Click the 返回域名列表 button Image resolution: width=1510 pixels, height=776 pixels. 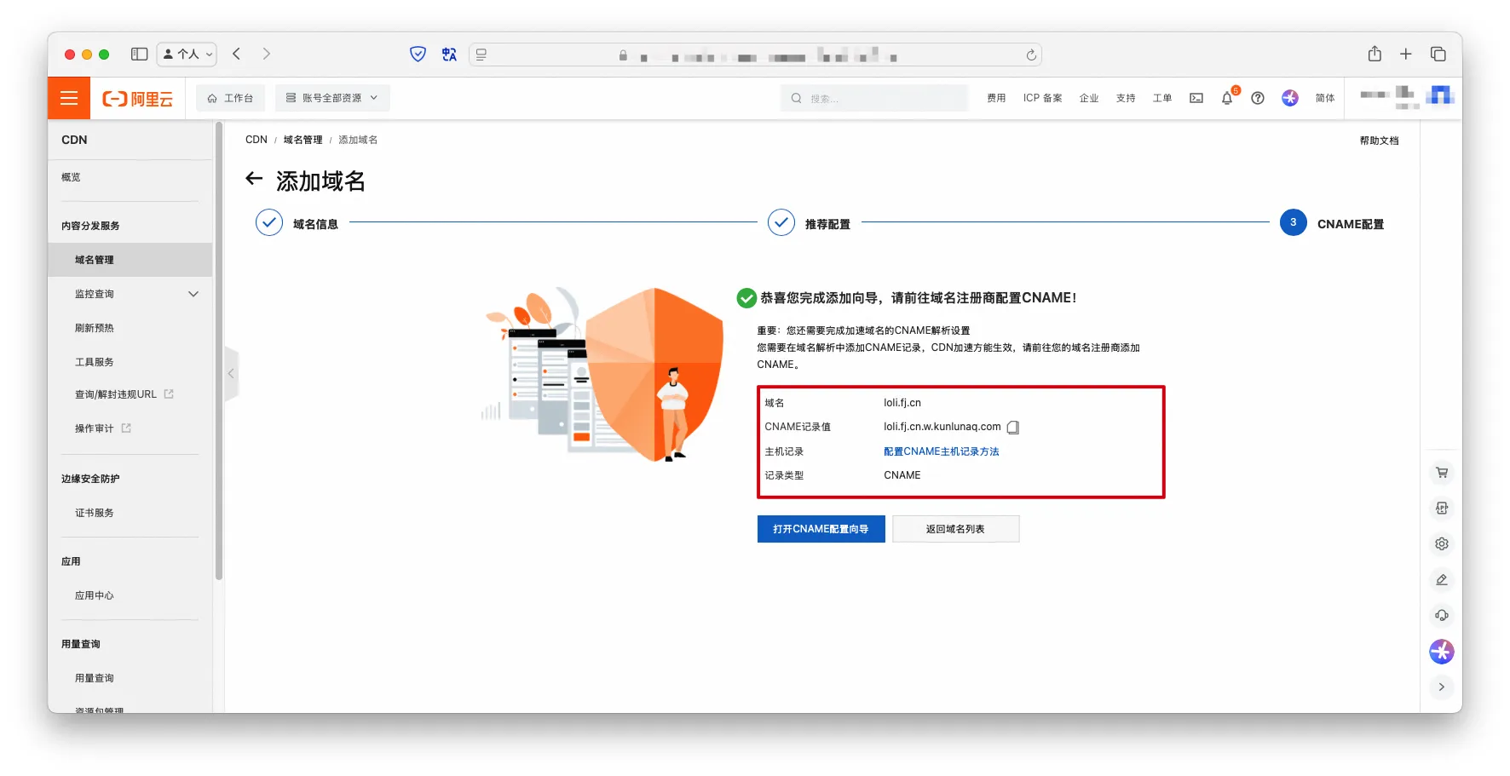[x=955, y=529]
